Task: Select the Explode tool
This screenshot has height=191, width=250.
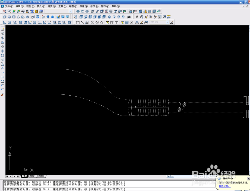Action: point(2,95)
